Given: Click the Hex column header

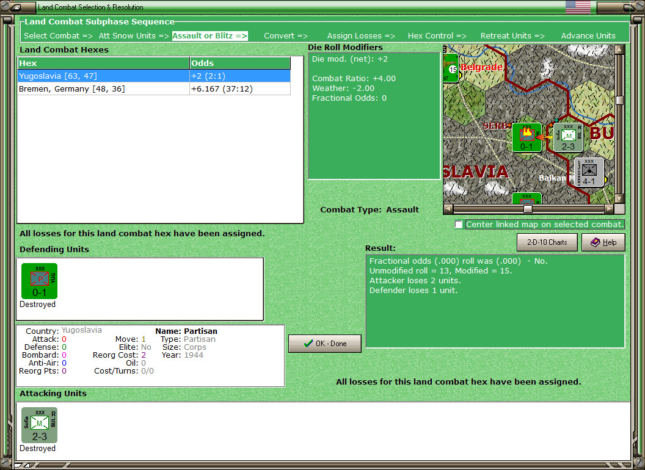Looking at the screenshot, I should (103, 63).
